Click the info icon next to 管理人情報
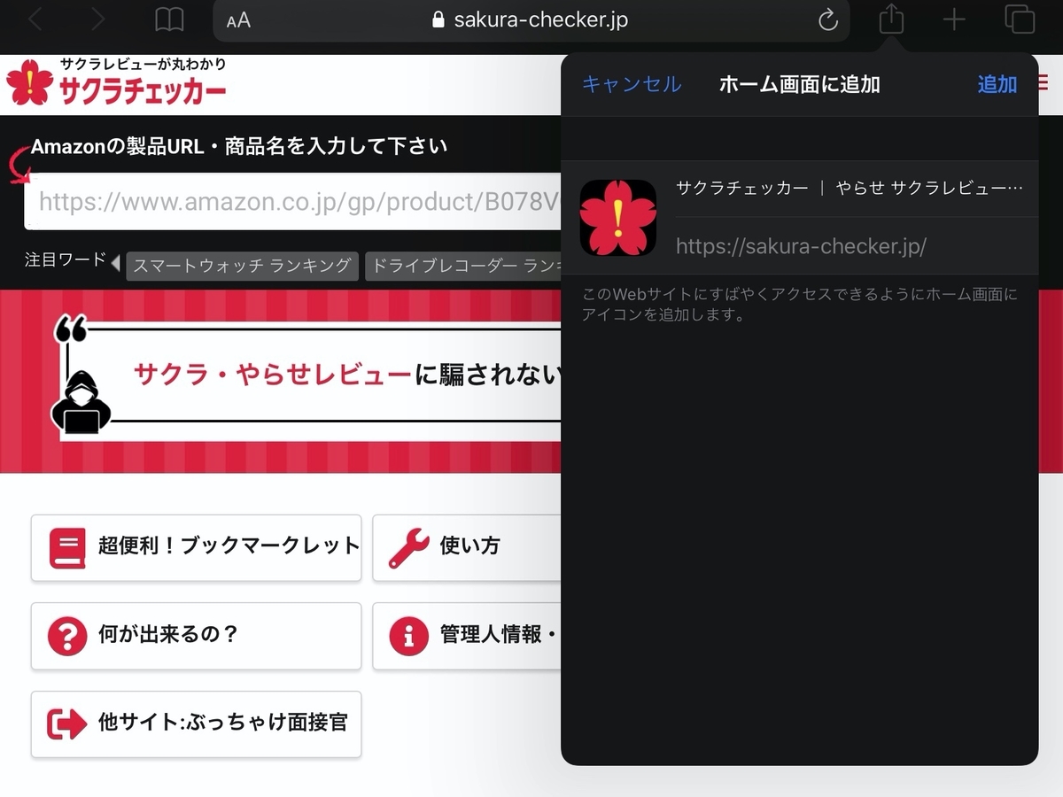 [407, 636]
